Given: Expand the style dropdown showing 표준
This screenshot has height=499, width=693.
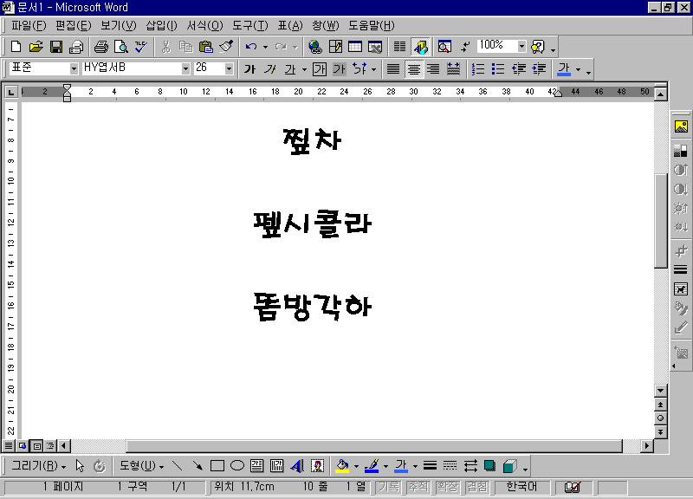Looking at the screenshot, I should click(74, 69).
